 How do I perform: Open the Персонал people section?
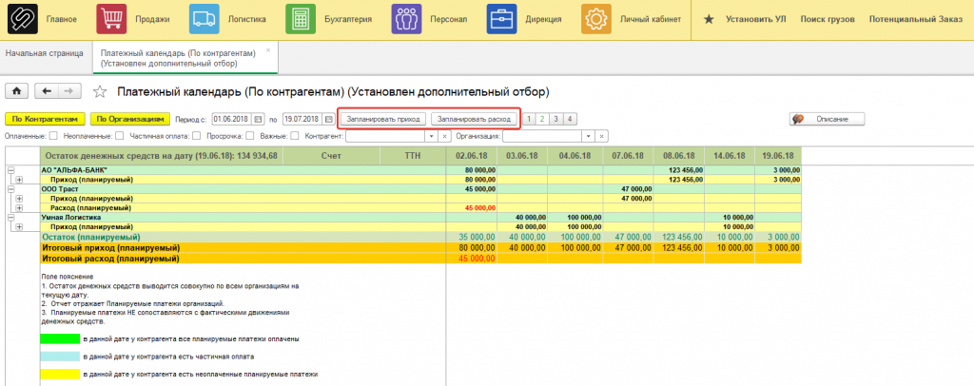pyautogui.click(x=407, y=19)
